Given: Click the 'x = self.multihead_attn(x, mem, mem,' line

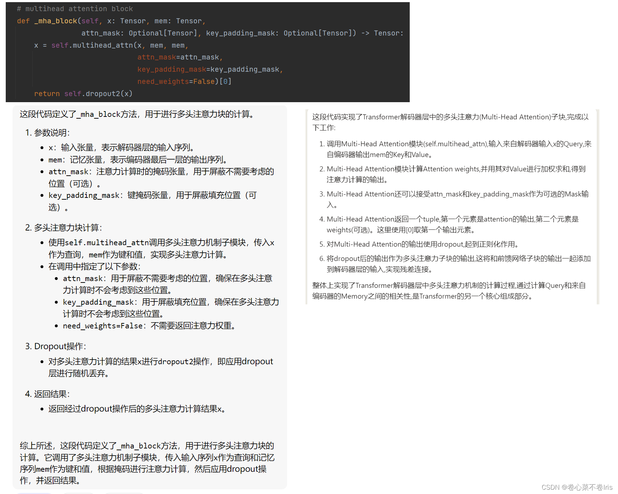Looking at the screenshot, I should [x=111, y=45].
